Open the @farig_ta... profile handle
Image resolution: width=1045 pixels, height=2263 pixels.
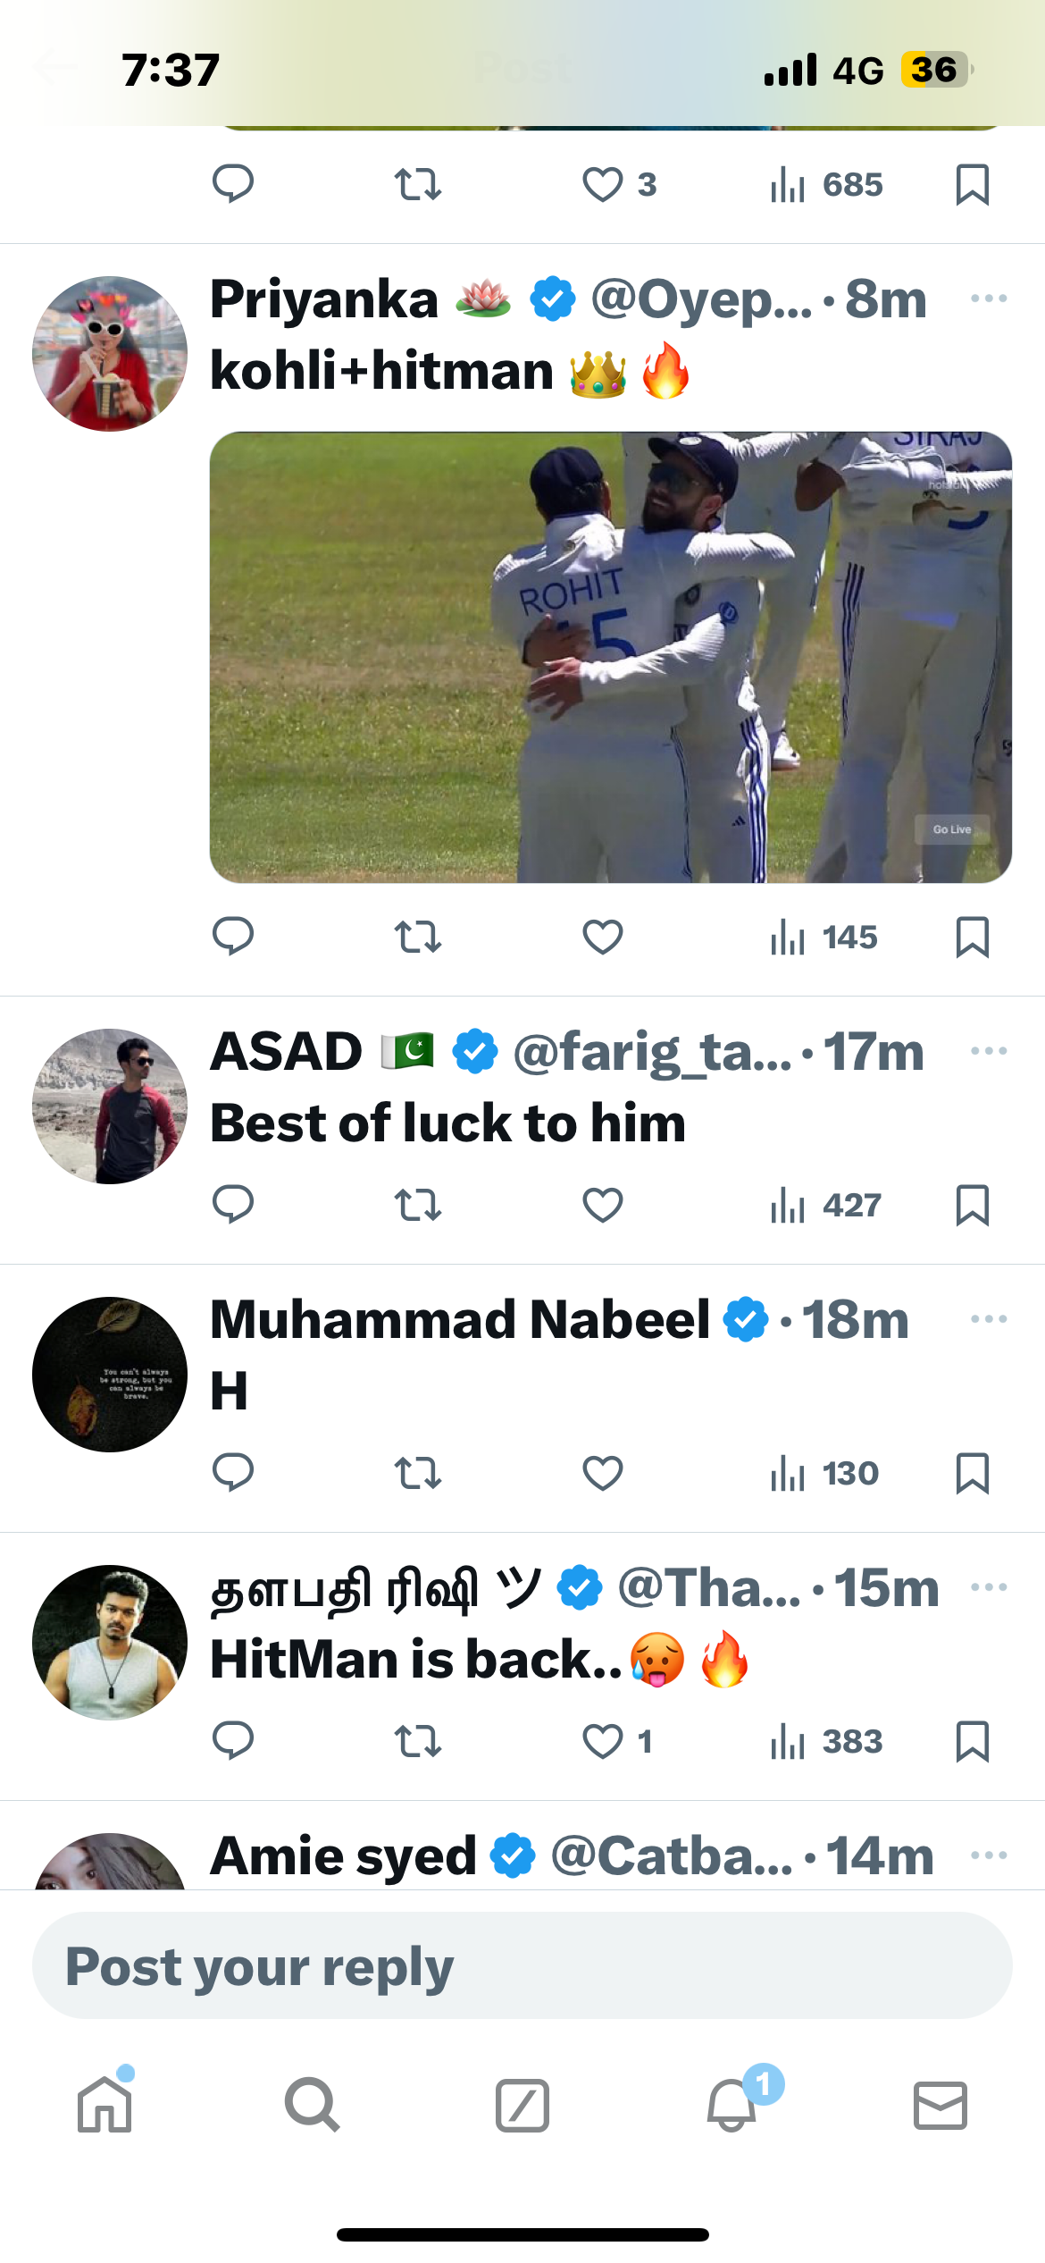point(652,1052)
